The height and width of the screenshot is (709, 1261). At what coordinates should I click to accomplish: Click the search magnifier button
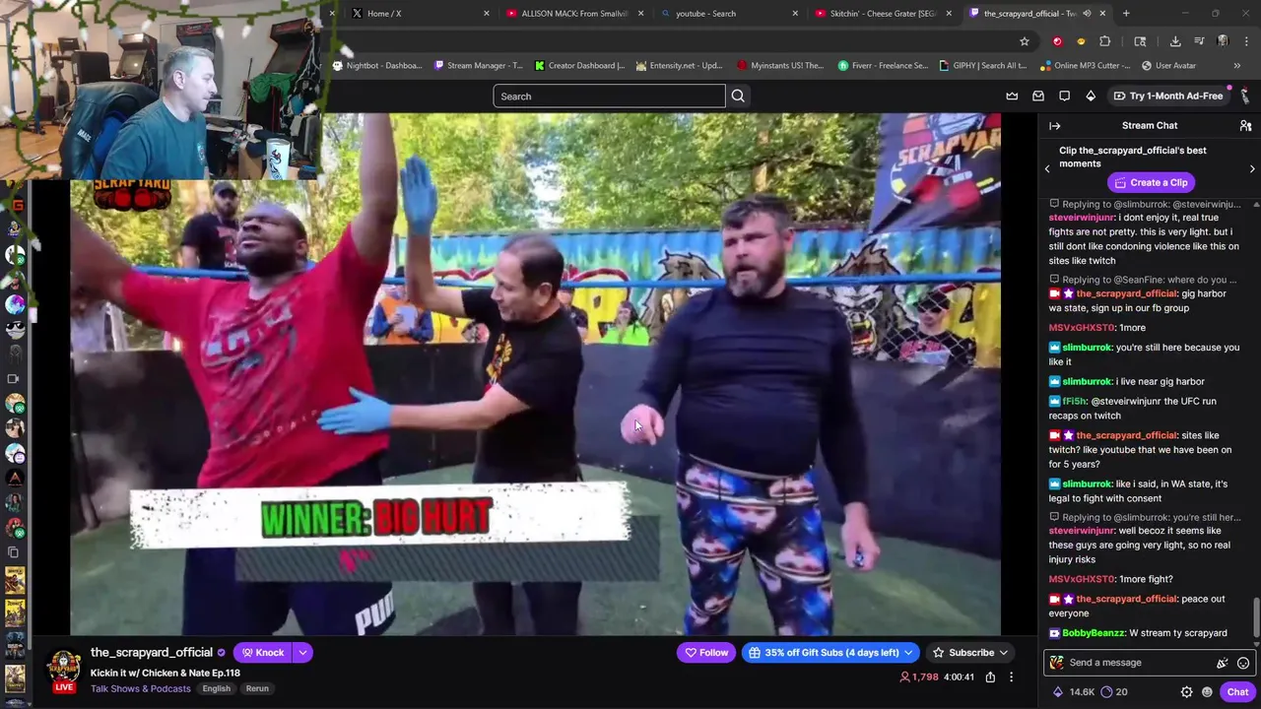[738, 96]
